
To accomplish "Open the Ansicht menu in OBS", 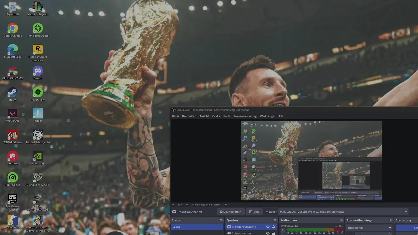I will 204,116.
